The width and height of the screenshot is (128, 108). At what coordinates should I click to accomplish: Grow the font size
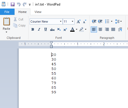[79, 21]
